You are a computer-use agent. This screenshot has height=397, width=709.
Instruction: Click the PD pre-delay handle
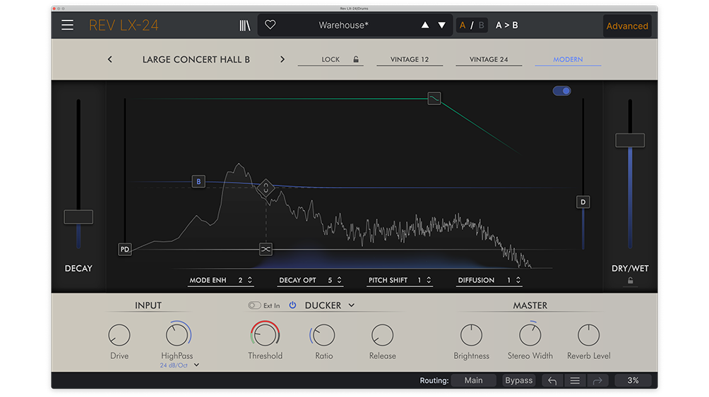pos(125,249)
